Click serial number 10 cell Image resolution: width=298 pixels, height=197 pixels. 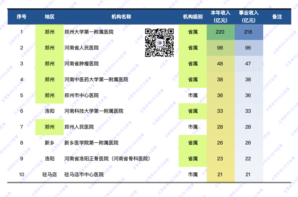pos(22,175)
